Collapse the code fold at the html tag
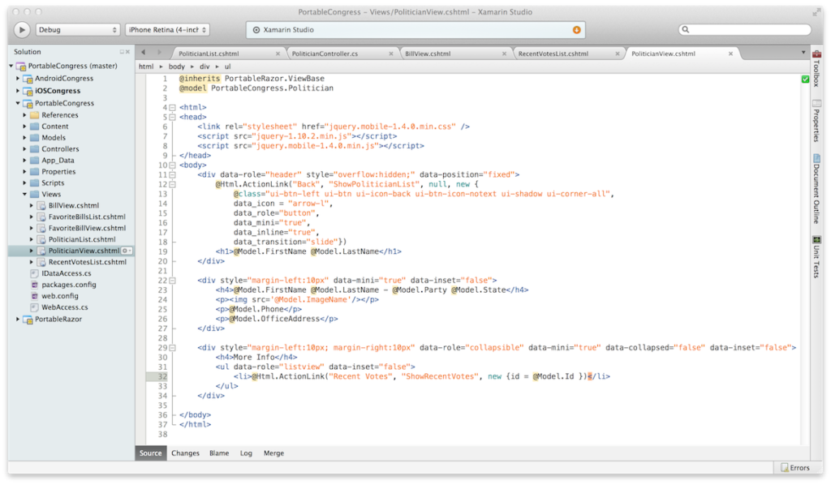Screen dimensions: 831x485 coord(173,107)
